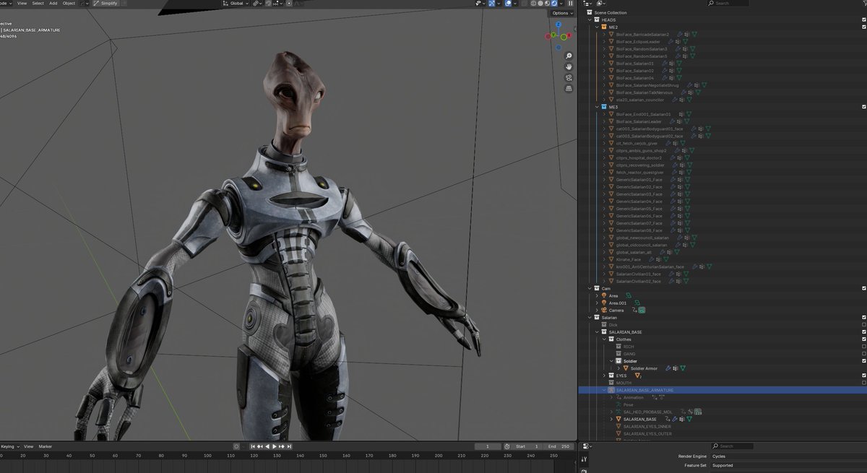The width and height of the screenshot is (867, 473).
Task: Select rendered viewport shading mode
Action: click(x=554, y=3)
